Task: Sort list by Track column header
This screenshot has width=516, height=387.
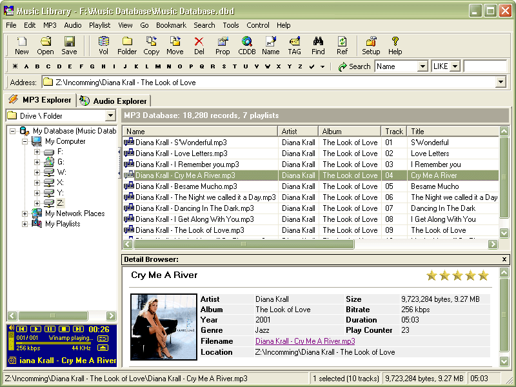Action: 394,132
